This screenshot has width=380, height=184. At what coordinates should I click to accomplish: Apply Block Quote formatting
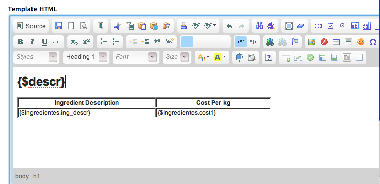pos(157,42)
